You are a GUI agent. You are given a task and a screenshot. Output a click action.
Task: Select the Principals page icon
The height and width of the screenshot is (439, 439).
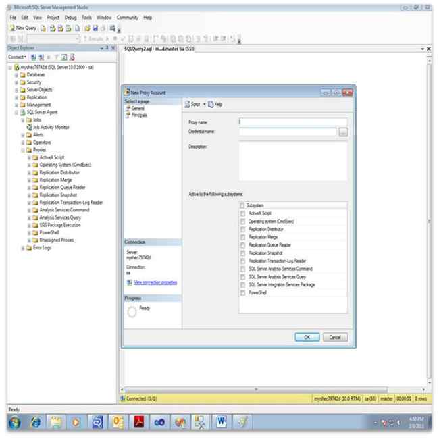pyautogui.click(x=128, y=115)
